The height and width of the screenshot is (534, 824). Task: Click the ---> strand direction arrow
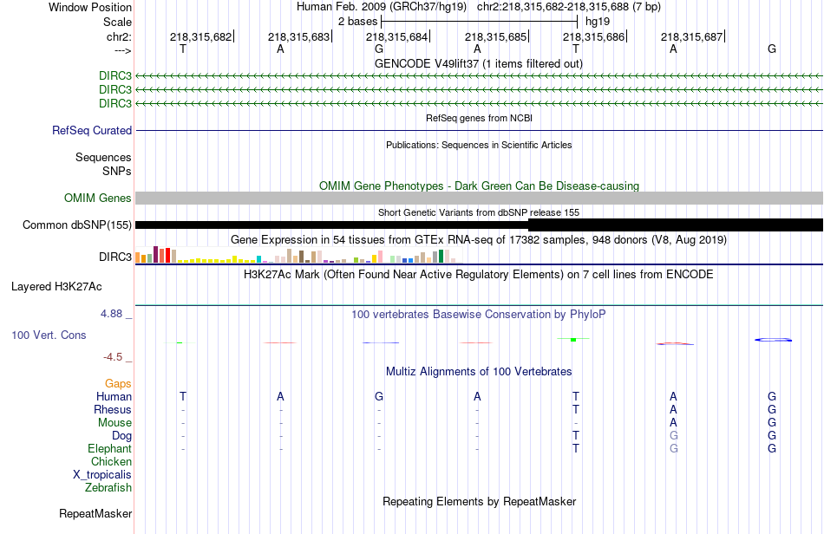pyautogui.click(x=123, y=50)
